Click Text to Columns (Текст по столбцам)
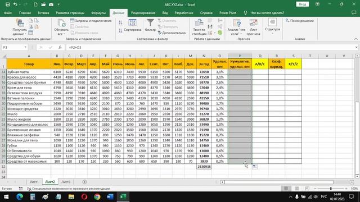Viewport: 360px width, 202px height. point(199,27)
